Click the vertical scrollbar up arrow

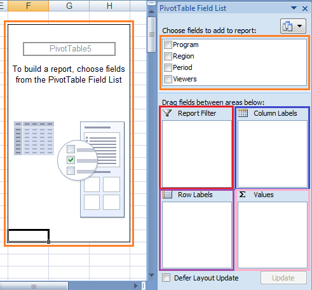151,11
